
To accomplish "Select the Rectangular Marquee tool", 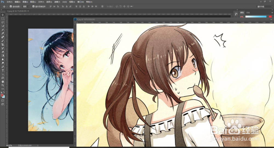I will pos(3,19).
